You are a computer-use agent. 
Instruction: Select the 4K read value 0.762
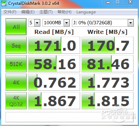tap(54, 82)
